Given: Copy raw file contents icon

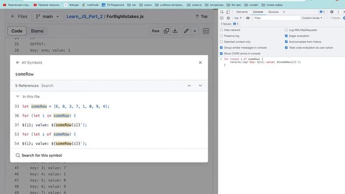Looking at the screenshot, I should pos(167,31).
